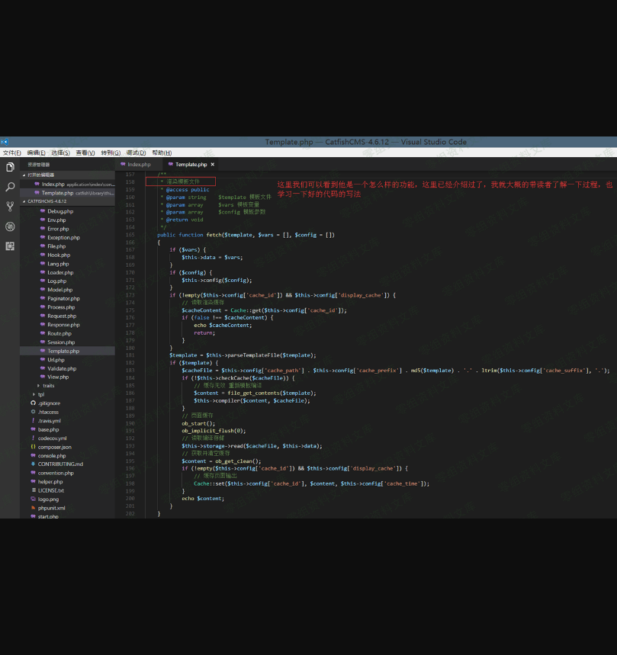Select Index.php in open editors list
Screen dimensions: 617x655
click(x=53, y=184)
